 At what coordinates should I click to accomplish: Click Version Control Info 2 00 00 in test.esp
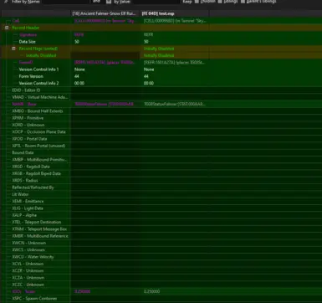(x=149, y=83)
